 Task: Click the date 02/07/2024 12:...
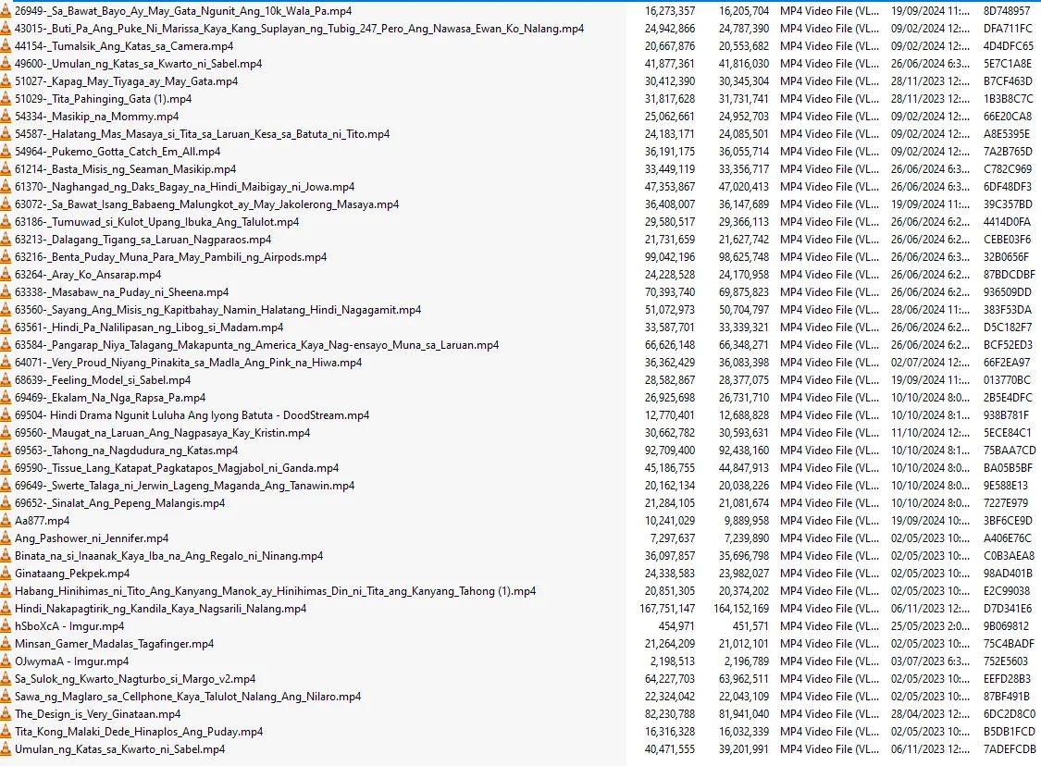click(930, 363)
